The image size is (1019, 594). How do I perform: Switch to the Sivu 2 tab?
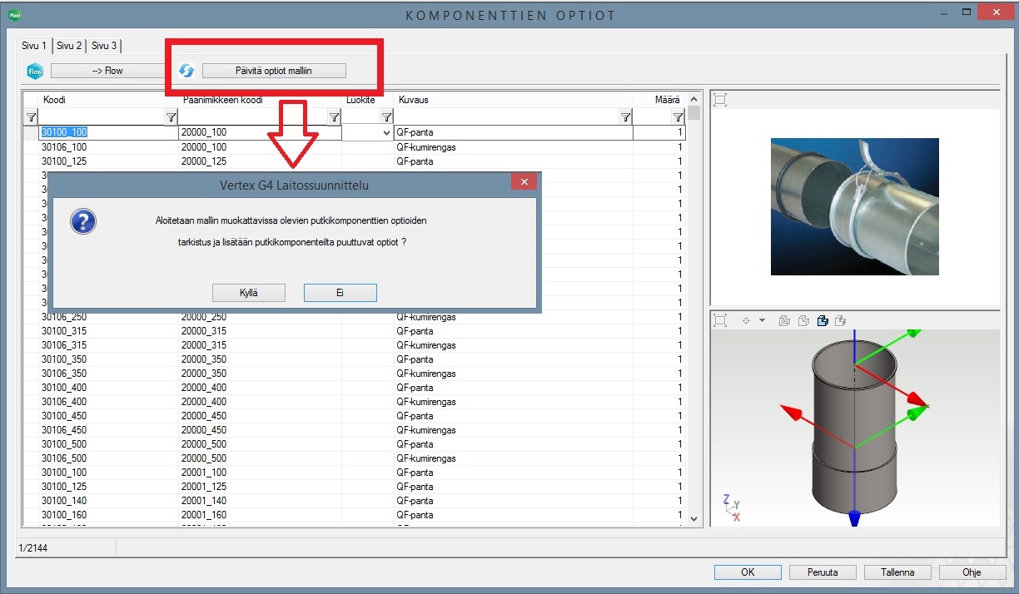pyautogui.click(x=69, y=46)
